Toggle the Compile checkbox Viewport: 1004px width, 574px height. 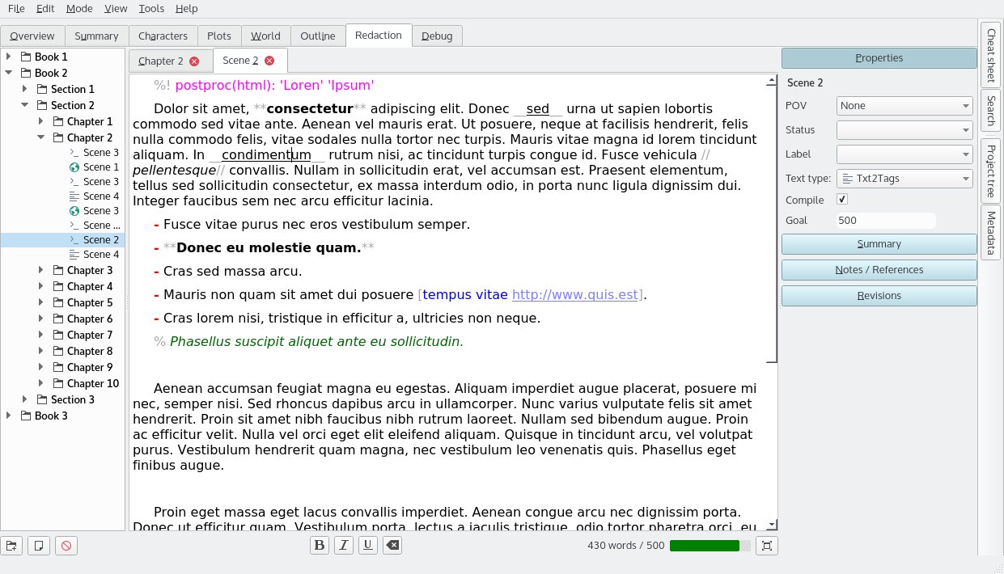[842, 200]
